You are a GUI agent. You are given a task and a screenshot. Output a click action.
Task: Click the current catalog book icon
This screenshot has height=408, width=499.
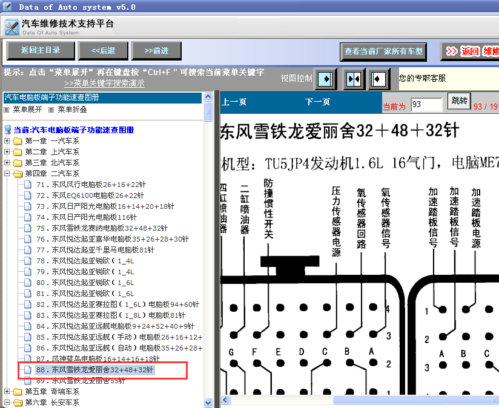[x=8, y=130]
